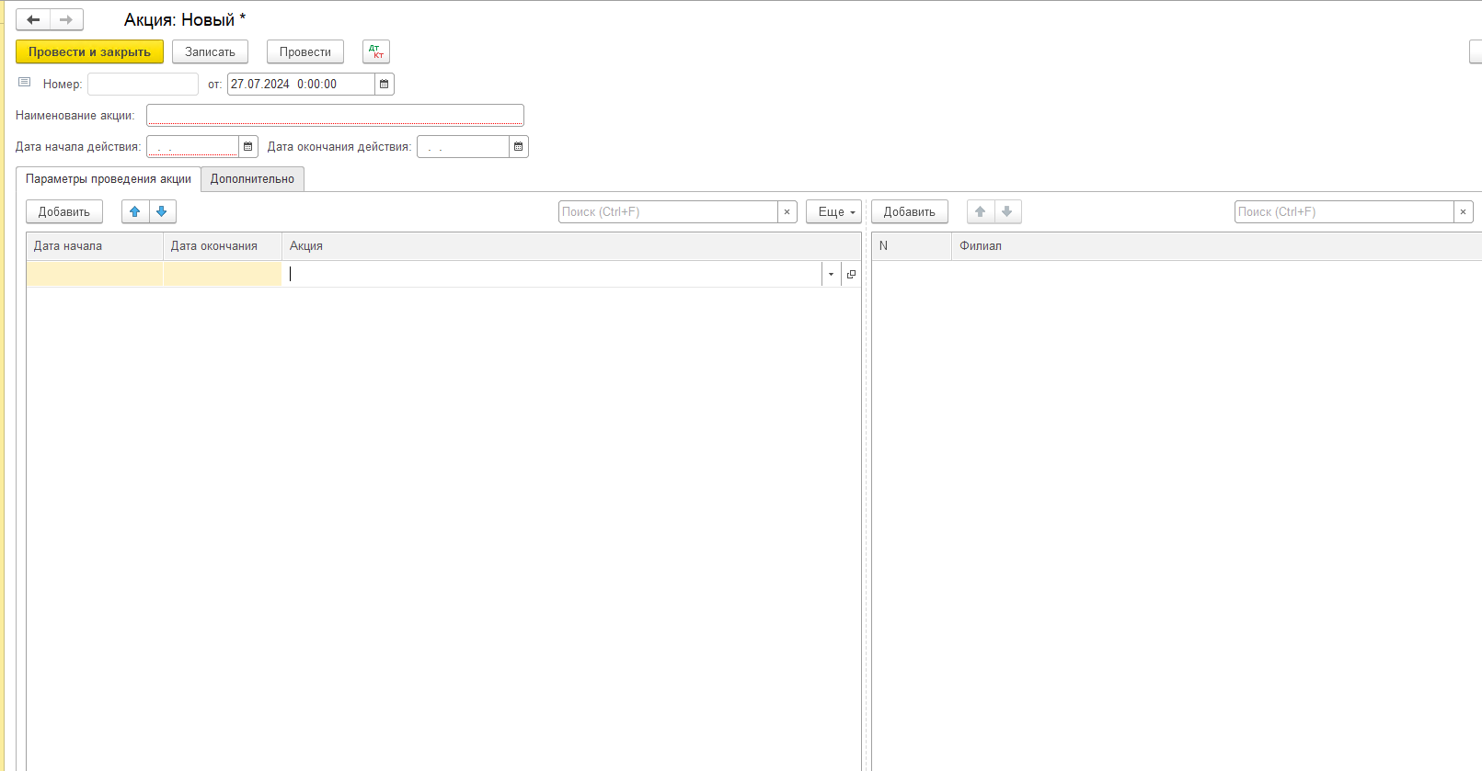Click the open-form icon in the Акция cell
Image resolution: width=1482 pixels, height=771 pixels.
point(851,274)
